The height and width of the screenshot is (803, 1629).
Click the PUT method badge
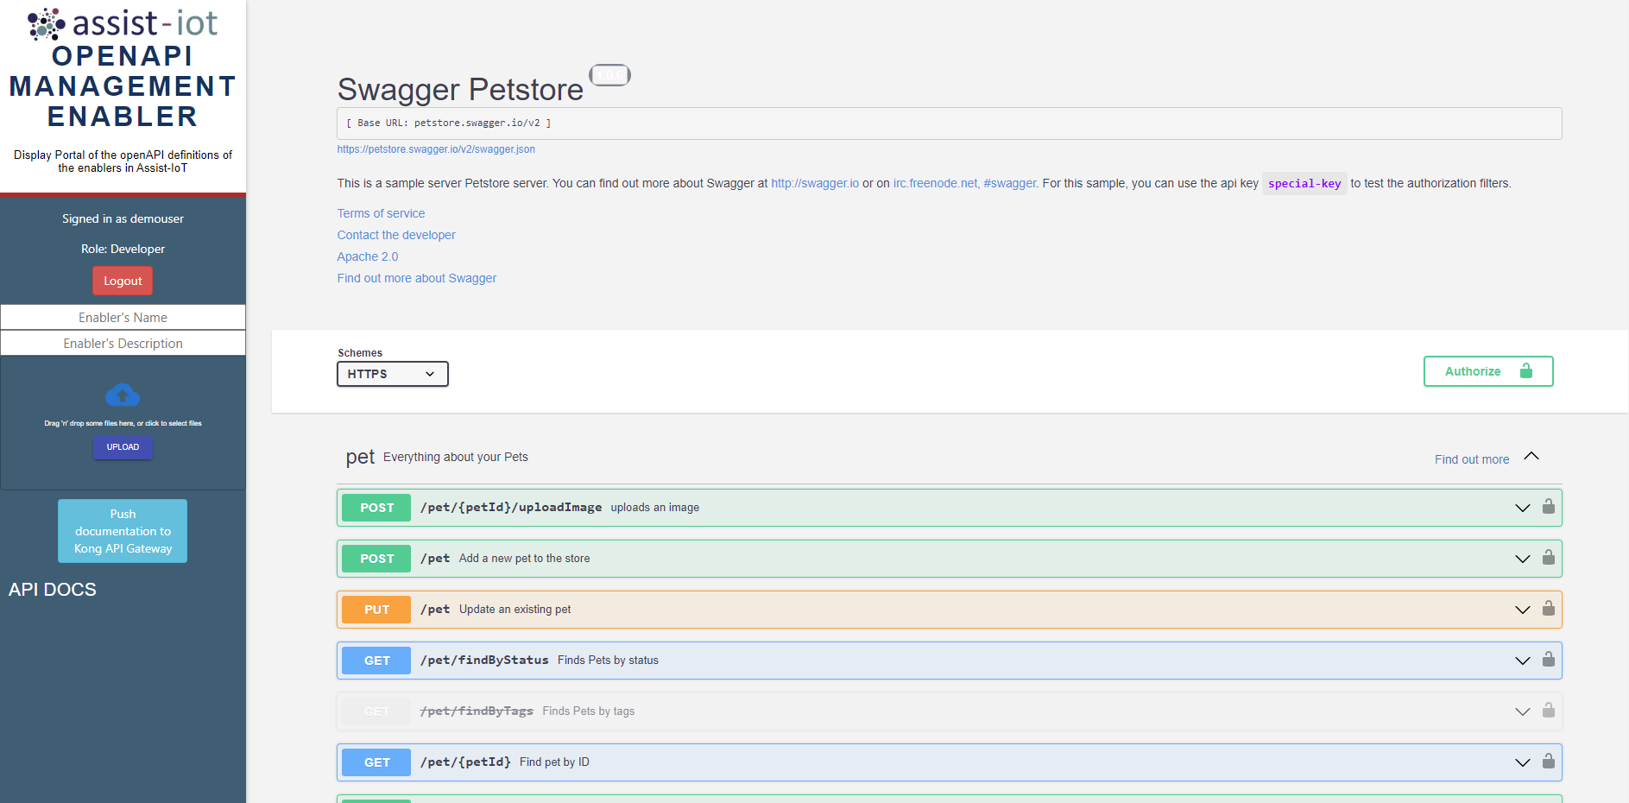[376, 610]
